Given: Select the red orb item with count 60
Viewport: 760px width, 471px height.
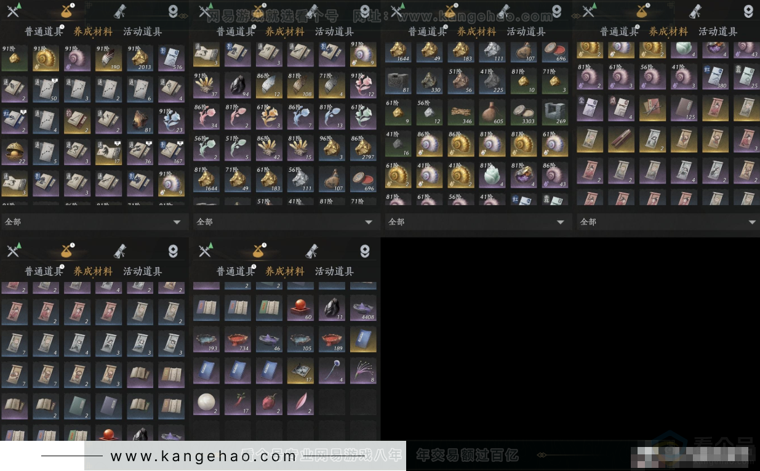Looking at the screenshot, I should (301, 308).
